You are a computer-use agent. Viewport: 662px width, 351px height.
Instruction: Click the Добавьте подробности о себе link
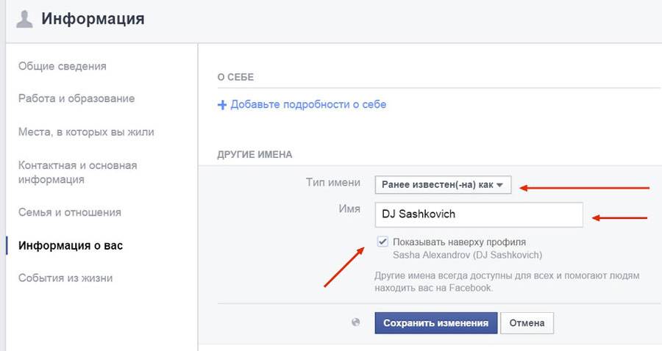pyautogui.click(x=308, y=104)
